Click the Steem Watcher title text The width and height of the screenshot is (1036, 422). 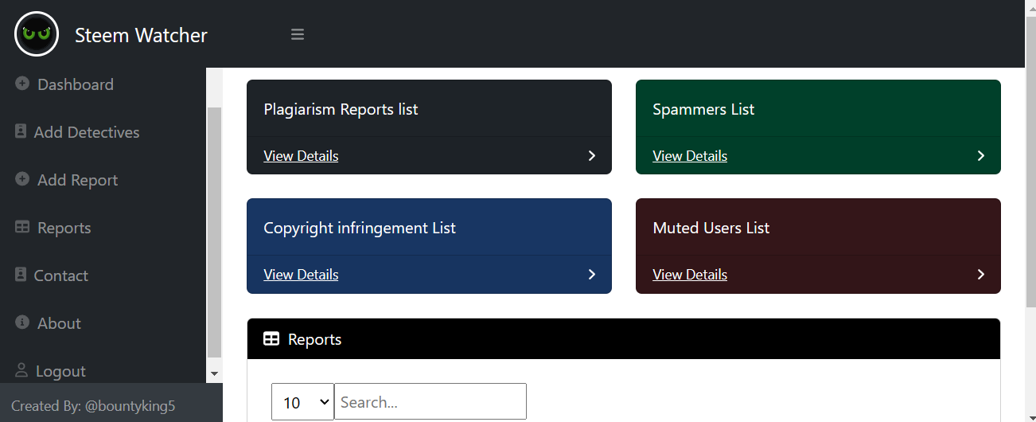(x=141, y=35)
